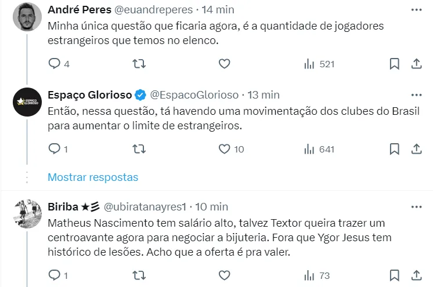The width and height of the screenshot is (433, 287).
Task: Reply to André Peres's tweet
Action: point(55,64)
